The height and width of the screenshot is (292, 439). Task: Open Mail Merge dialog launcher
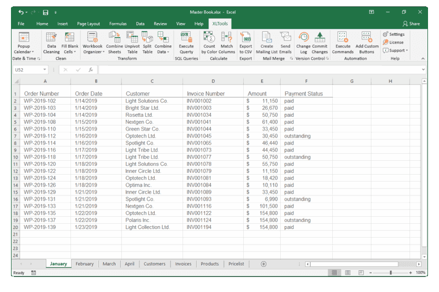coord(292,58)
